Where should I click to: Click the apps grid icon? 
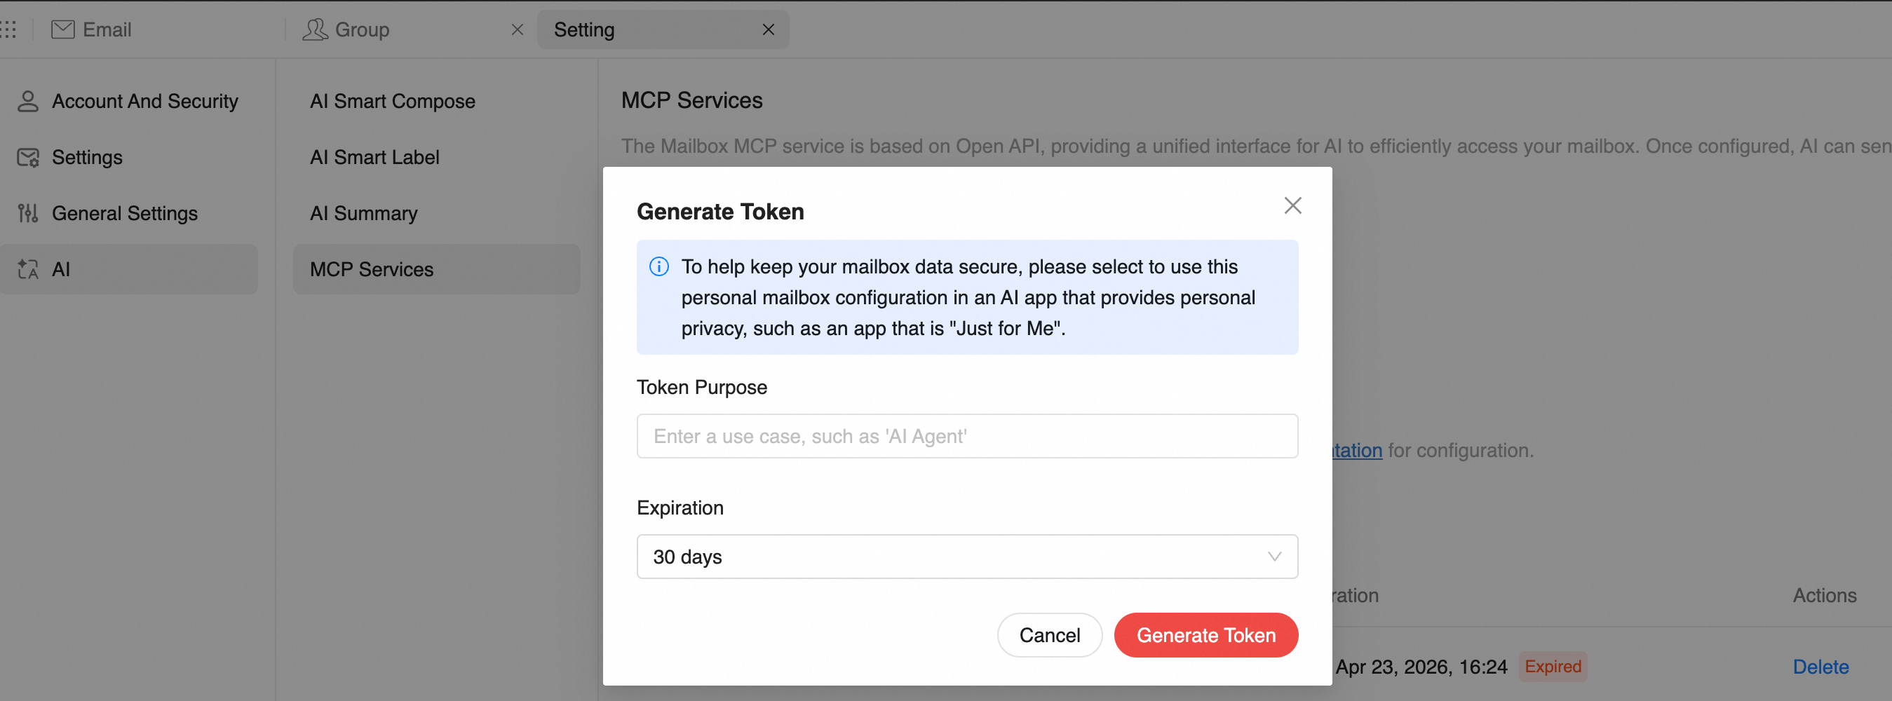point(8,29)
